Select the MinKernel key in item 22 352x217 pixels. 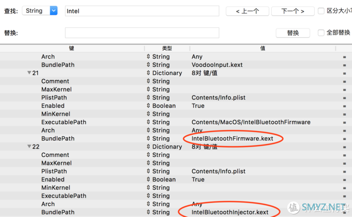click(56, 187)
